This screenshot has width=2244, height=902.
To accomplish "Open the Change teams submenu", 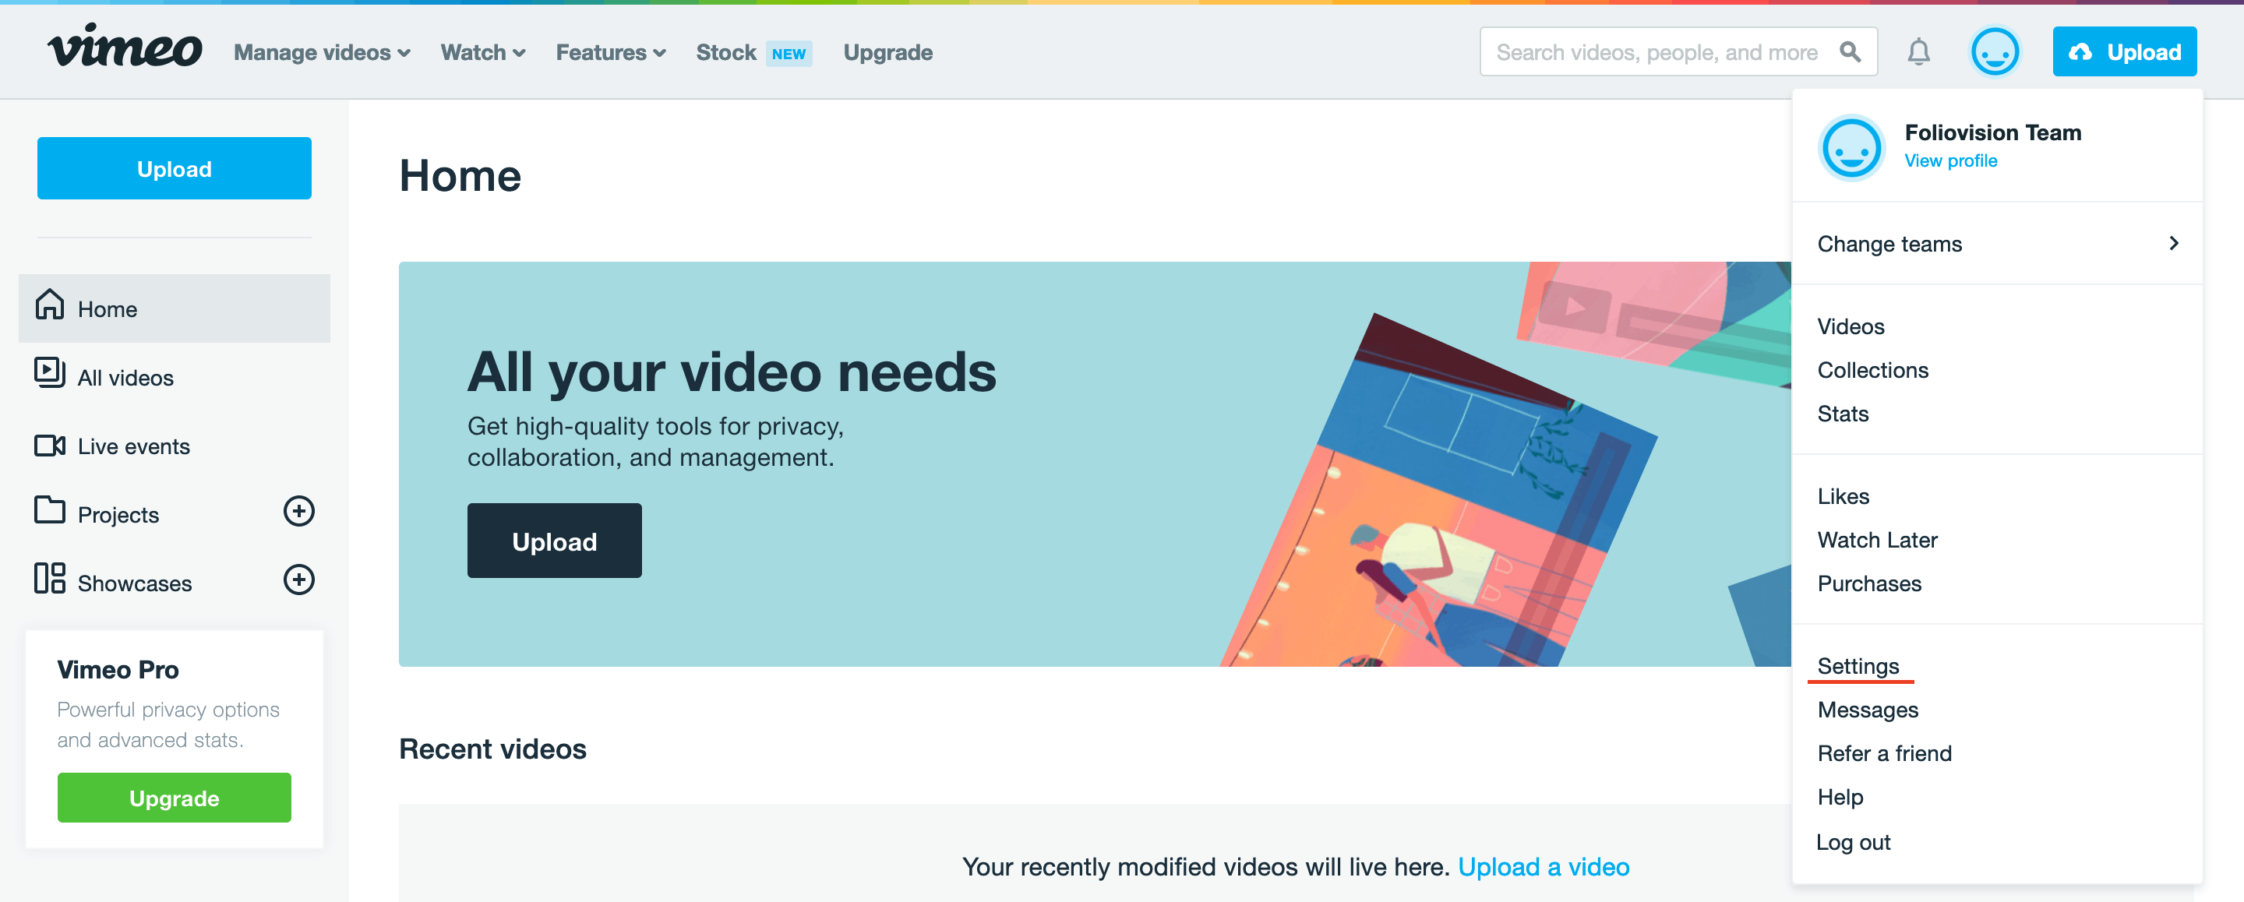I will coord(1998,244).
